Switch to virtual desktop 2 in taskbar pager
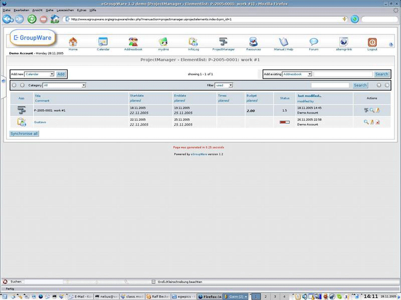 point(265,296)
